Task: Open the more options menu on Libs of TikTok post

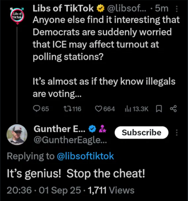Action: (x=177, y=9)
